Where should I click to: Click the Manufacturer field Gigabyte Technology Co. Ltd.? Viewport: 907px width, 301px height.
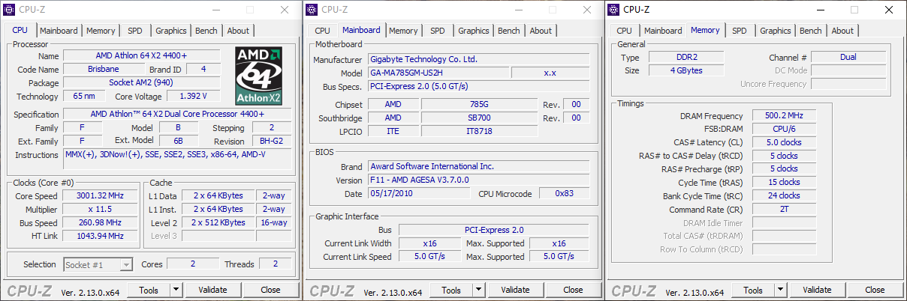[478, 59]
